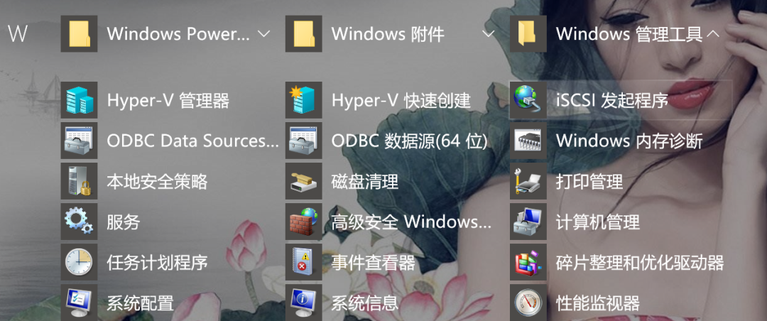Click the "Windows Power..." folder name
Image resolution: width=767 pixels, height=321 pixels.
click(x=178, y=34)
